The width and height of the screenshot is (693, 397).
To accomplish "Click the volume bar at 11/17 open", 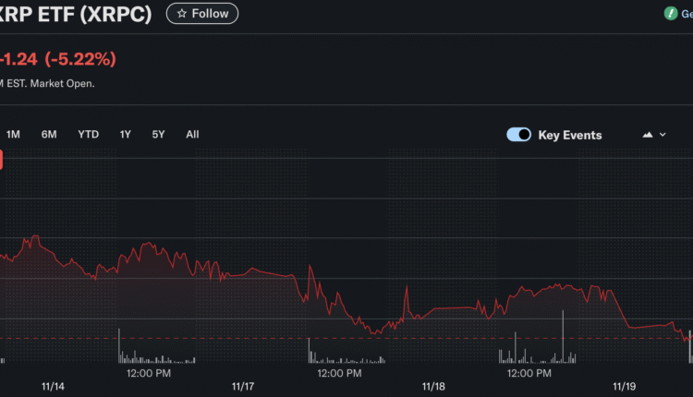I will pyautogui.click(x=309, y=351).
